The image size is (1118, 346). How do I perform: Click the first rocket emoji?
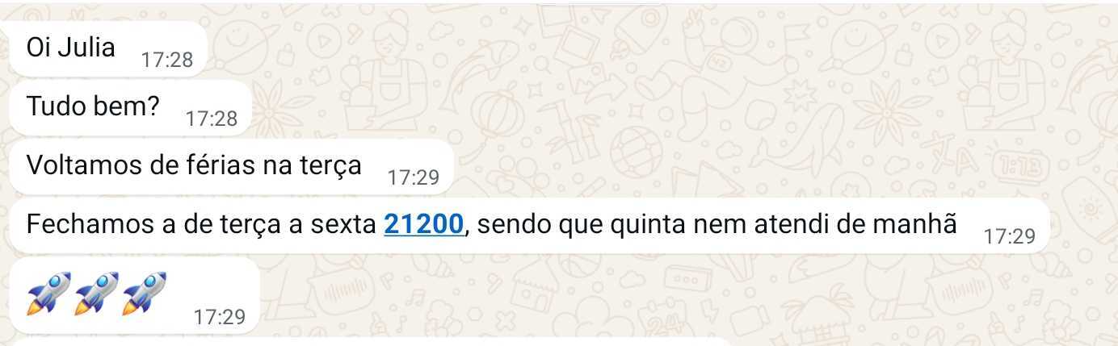coord(48,293)
